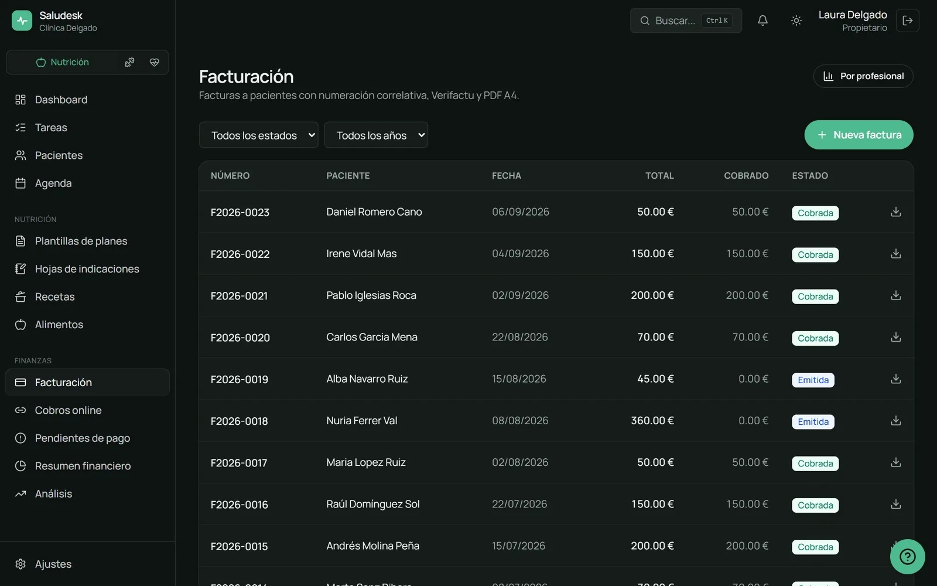Download invoice F2026-0017 PDF
This screenshot has width=937, height=586.
[895, 462]
